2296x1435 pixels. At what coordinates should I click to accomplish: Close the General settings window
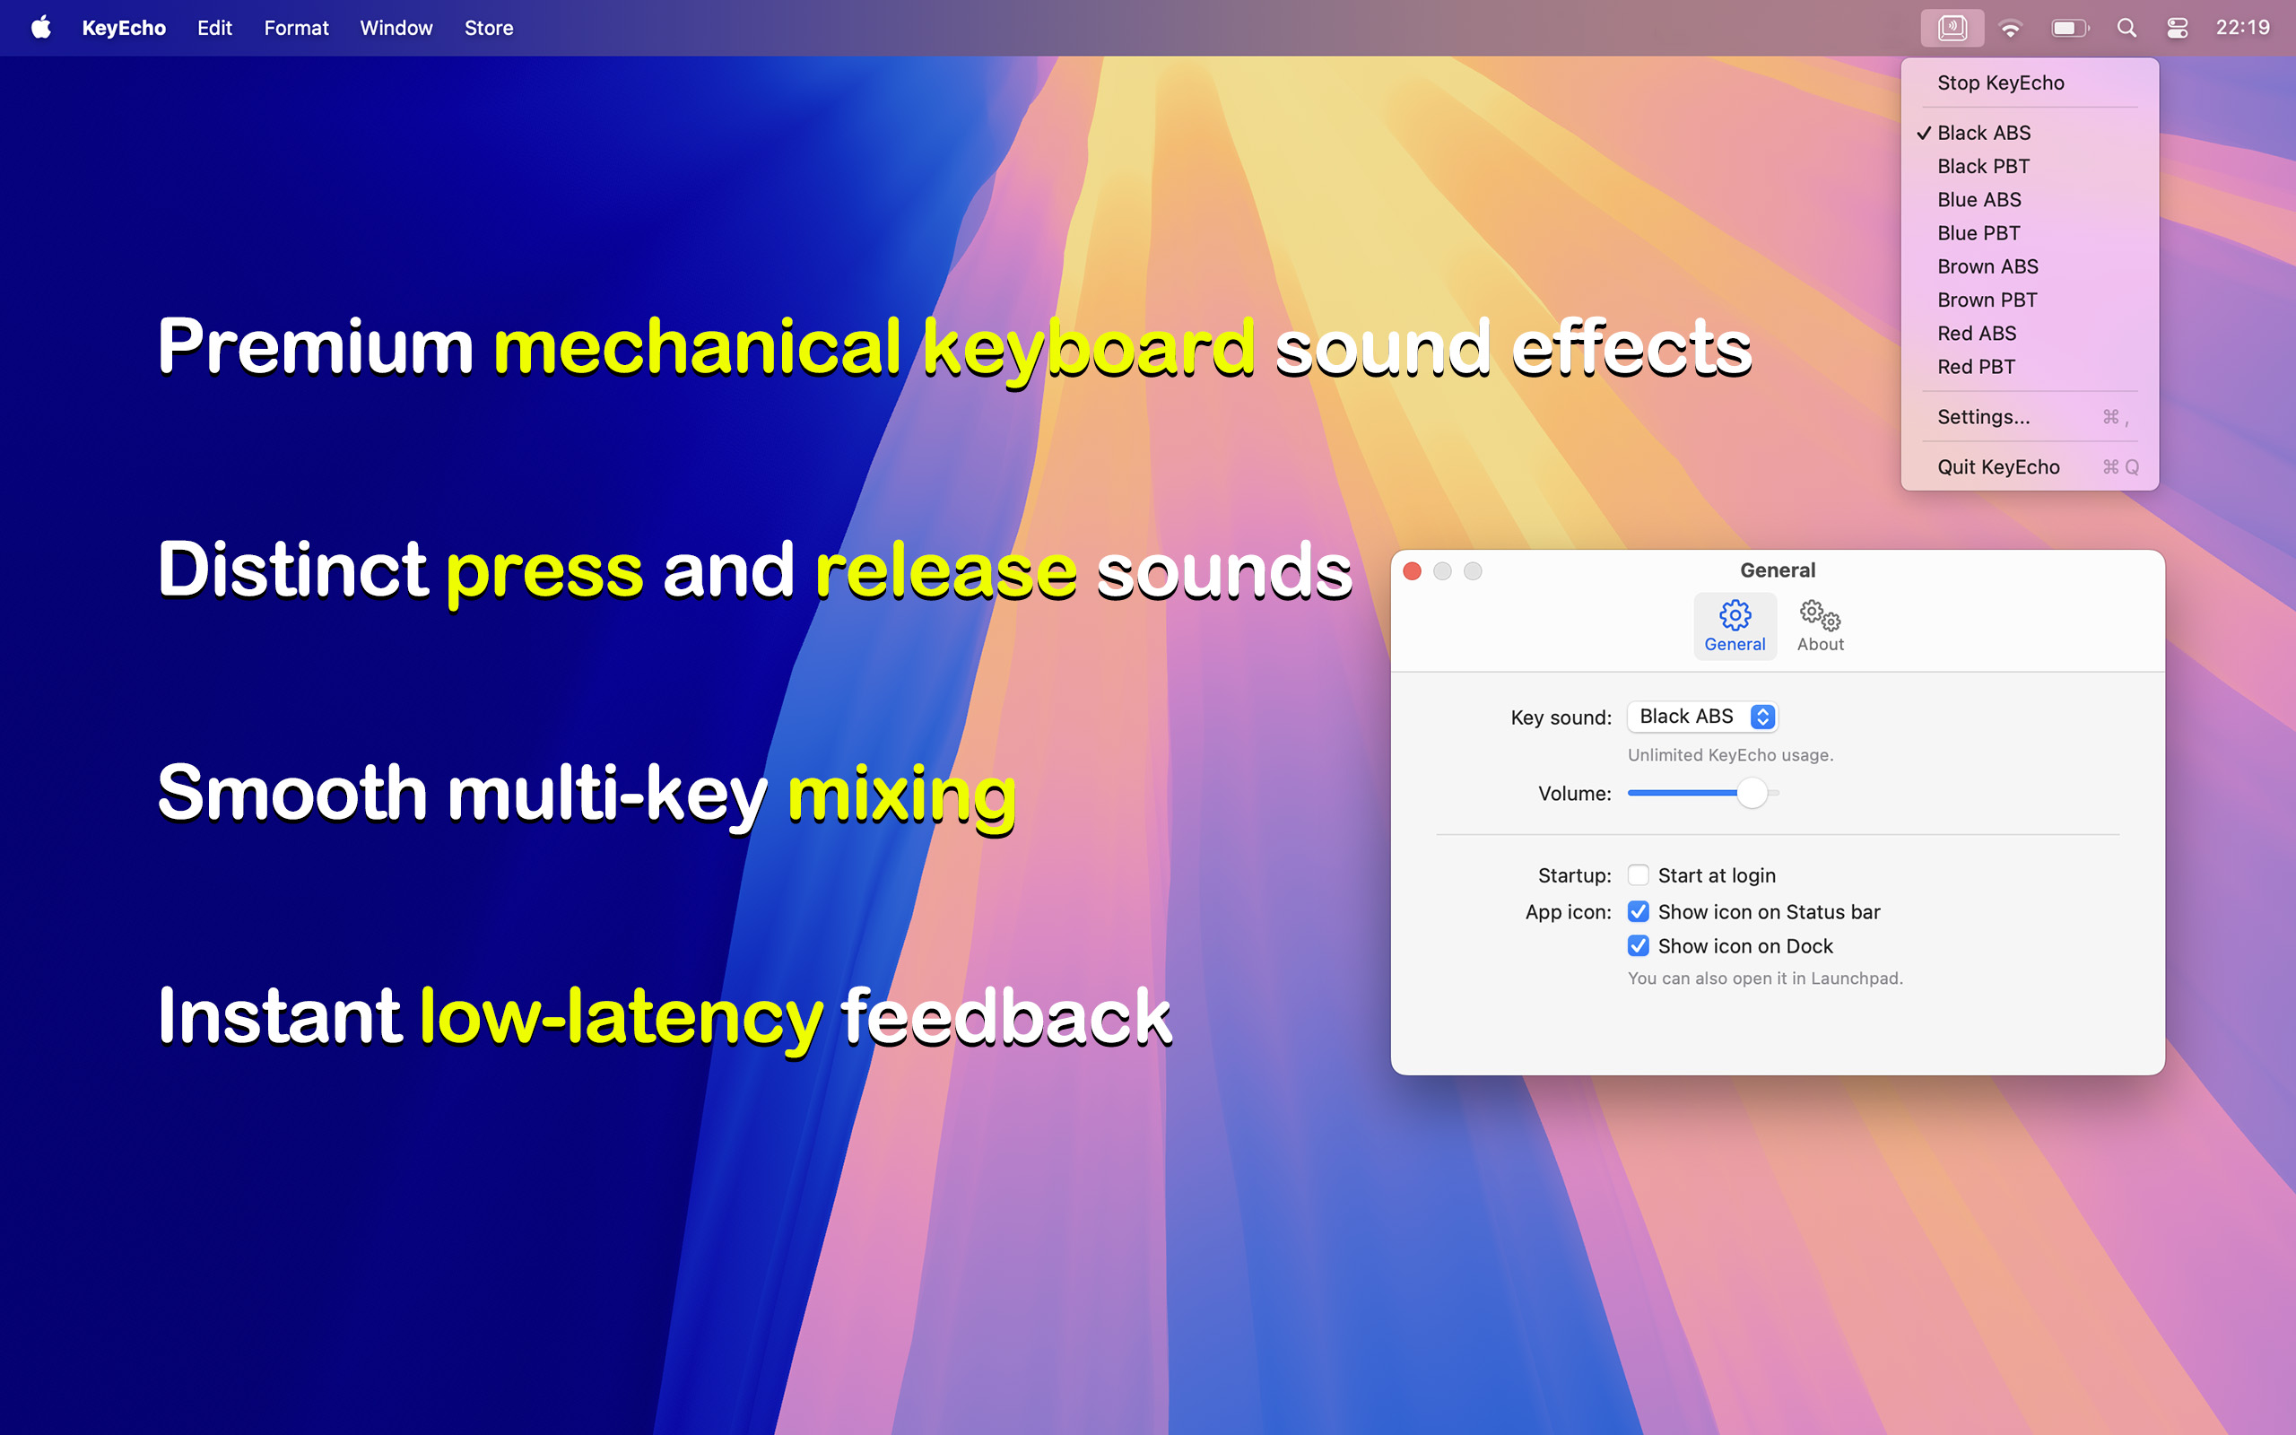1412,570
